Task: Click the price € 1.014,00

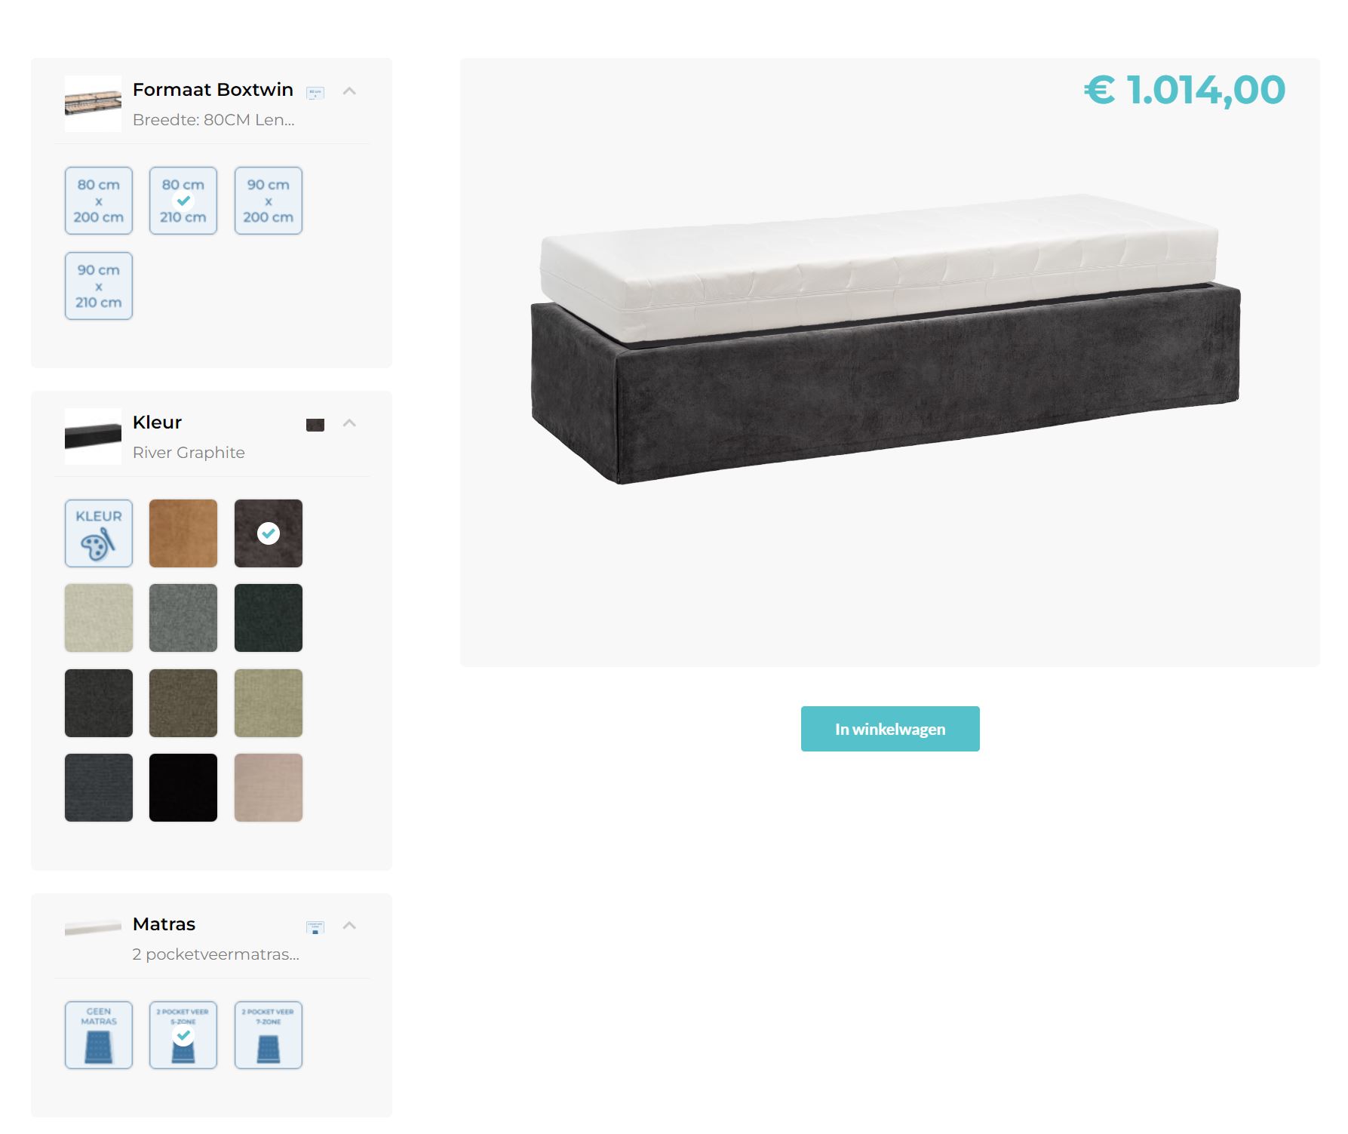Action: click(x=1184, y=91)
